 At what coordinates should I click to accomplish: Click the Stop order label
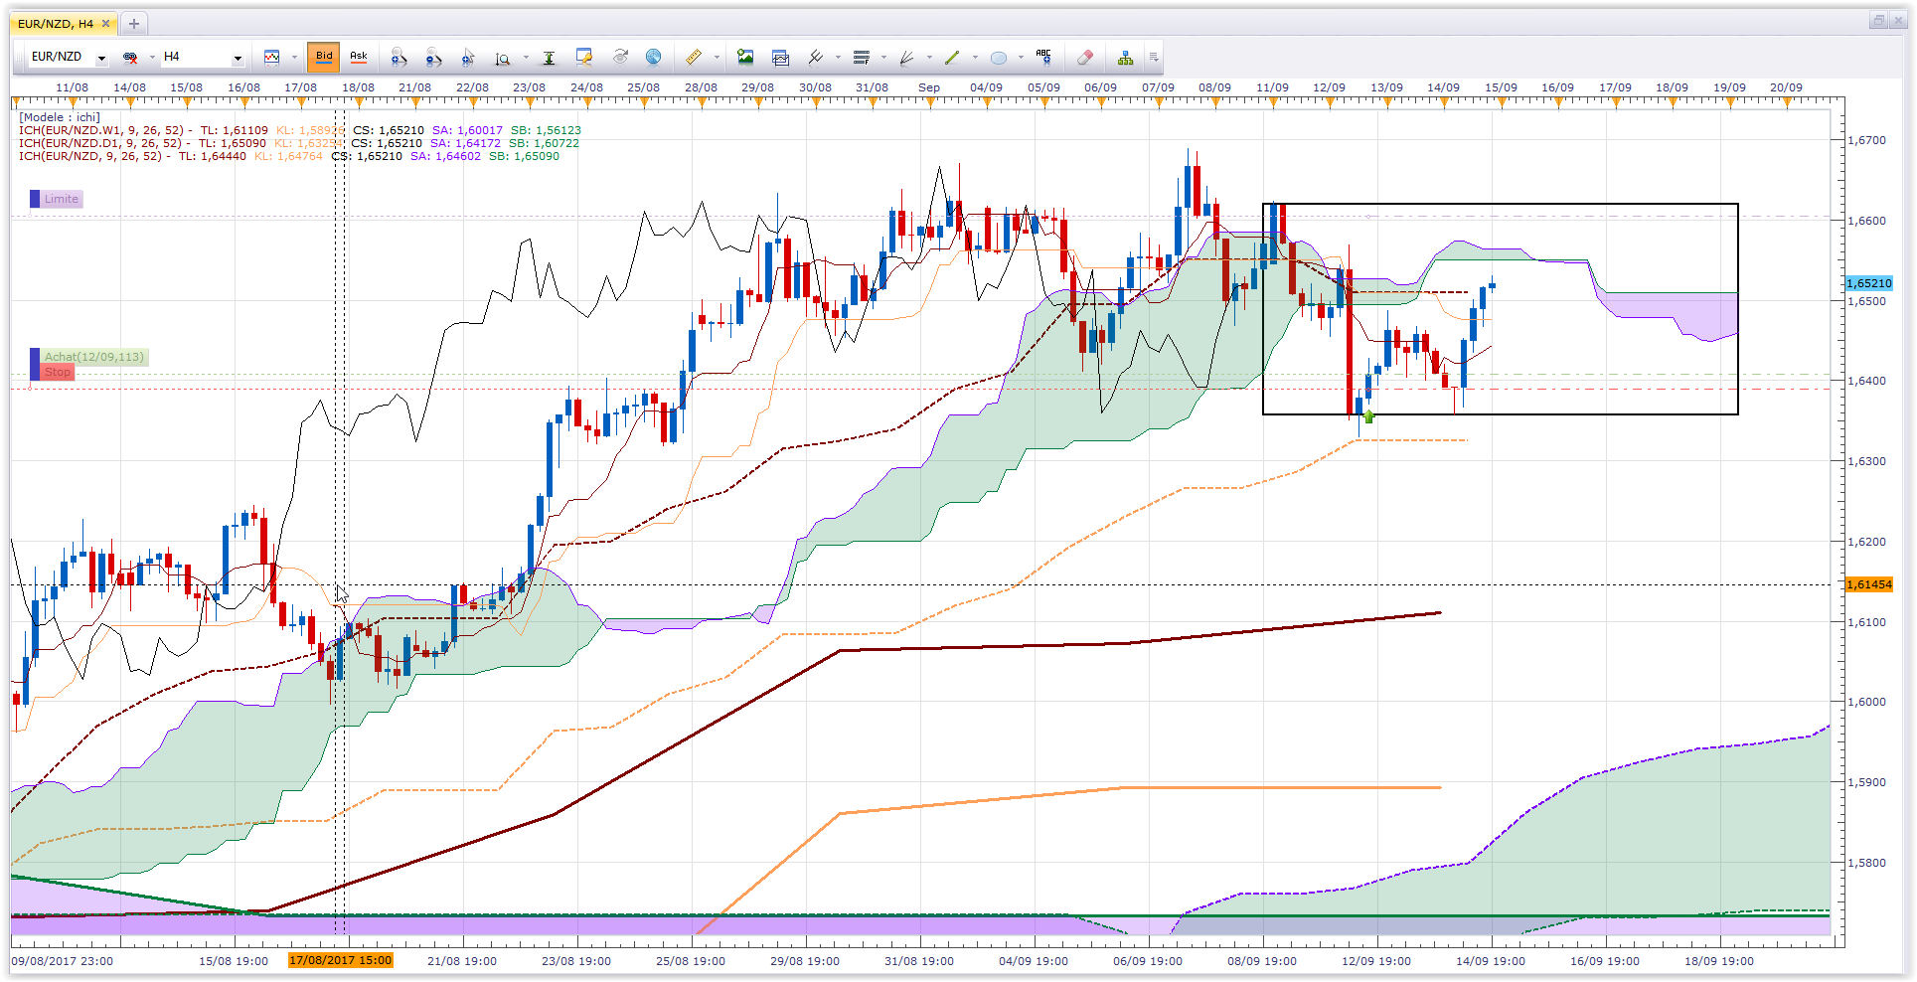point(58,372)
